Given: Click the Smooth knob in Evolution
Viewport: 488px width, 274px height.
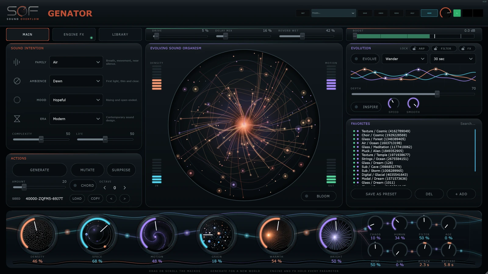Looking at the screenshot, I should click(x=413, y=104).
